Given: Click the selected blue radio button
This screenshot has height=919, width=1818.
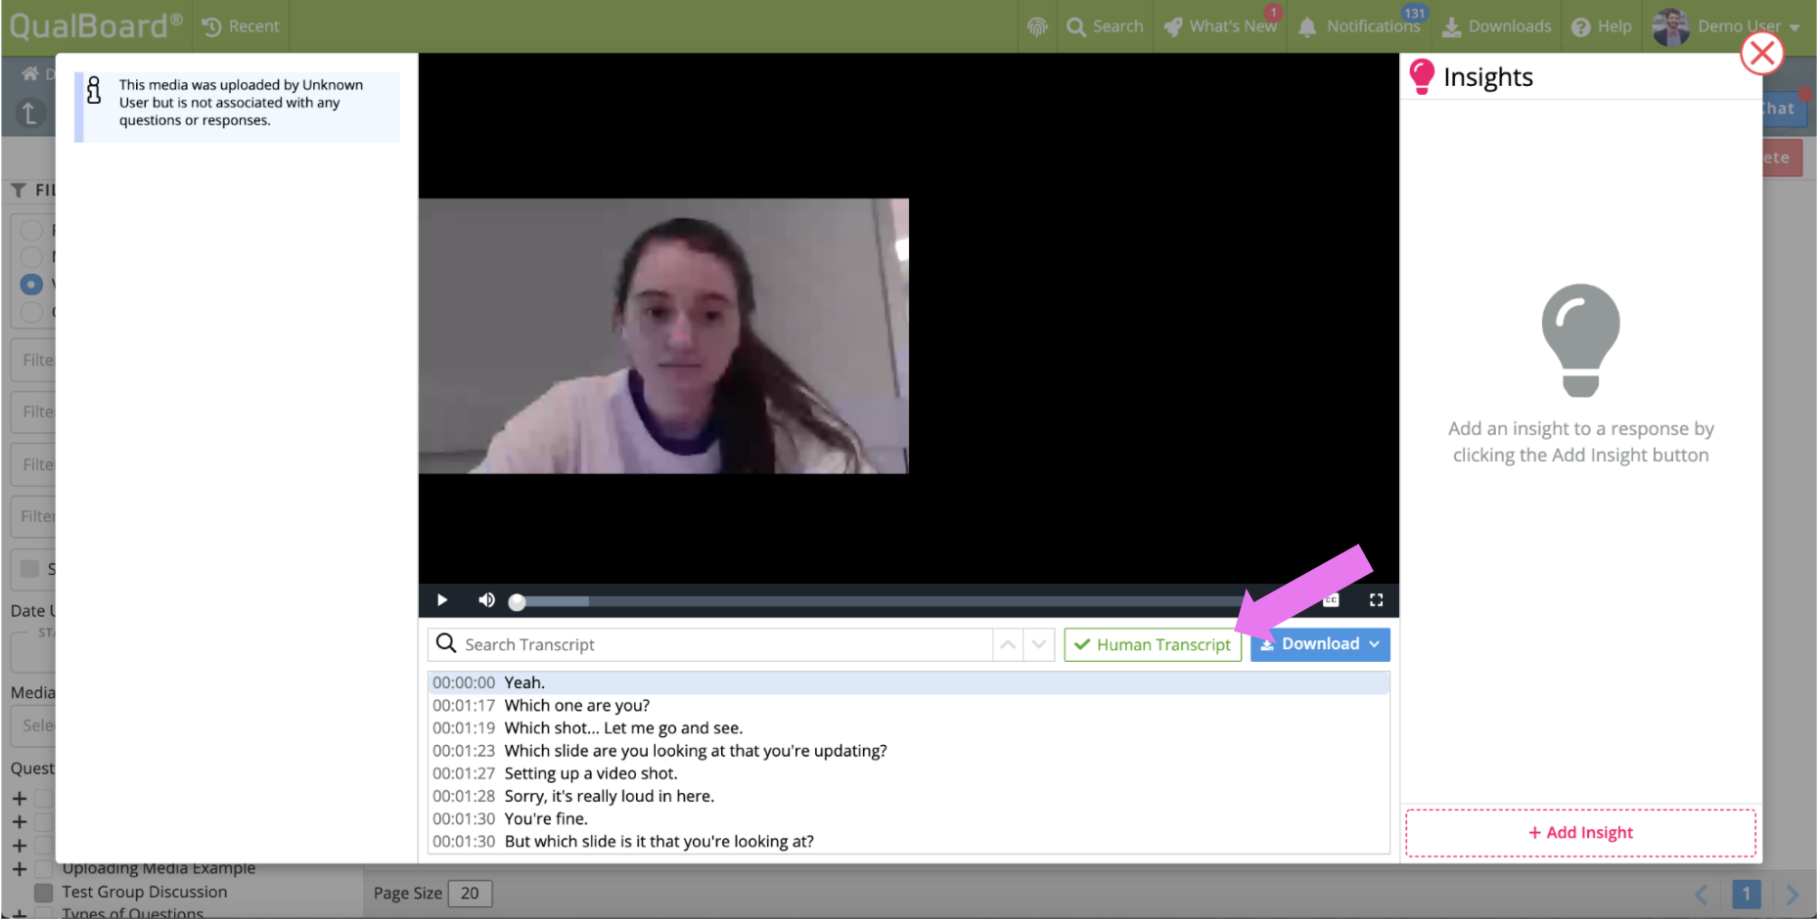Looking at the screenshot, I should (x=31, y=284).
